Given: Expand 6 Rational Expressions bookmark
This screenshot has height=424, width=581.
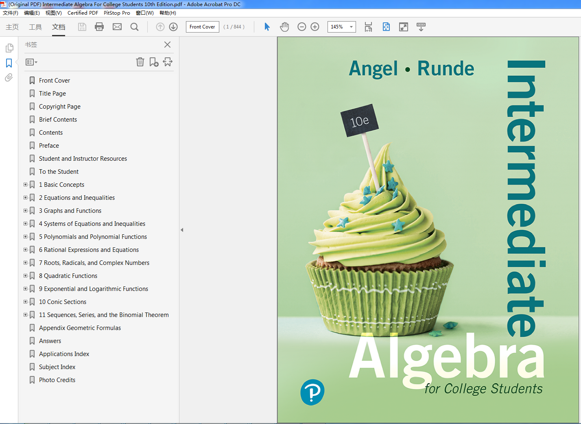Looking at the screenshot, I should point(26,250).
